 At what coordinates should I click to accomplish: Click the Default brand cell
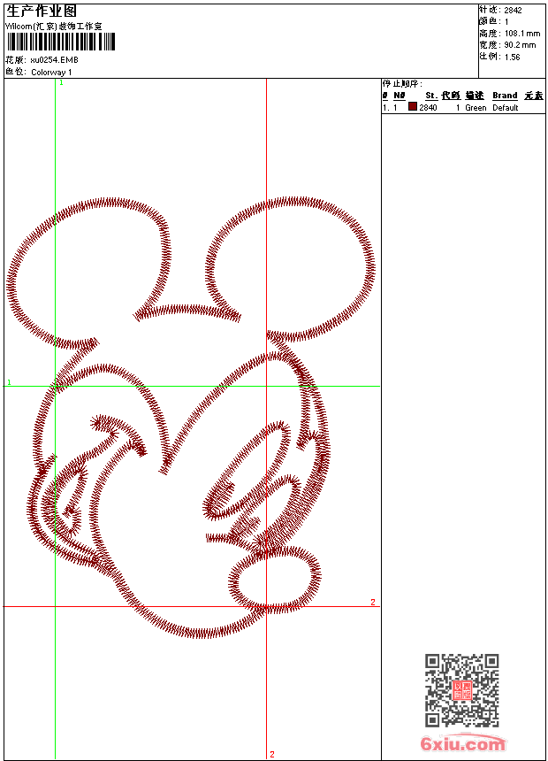coord(506,107)
